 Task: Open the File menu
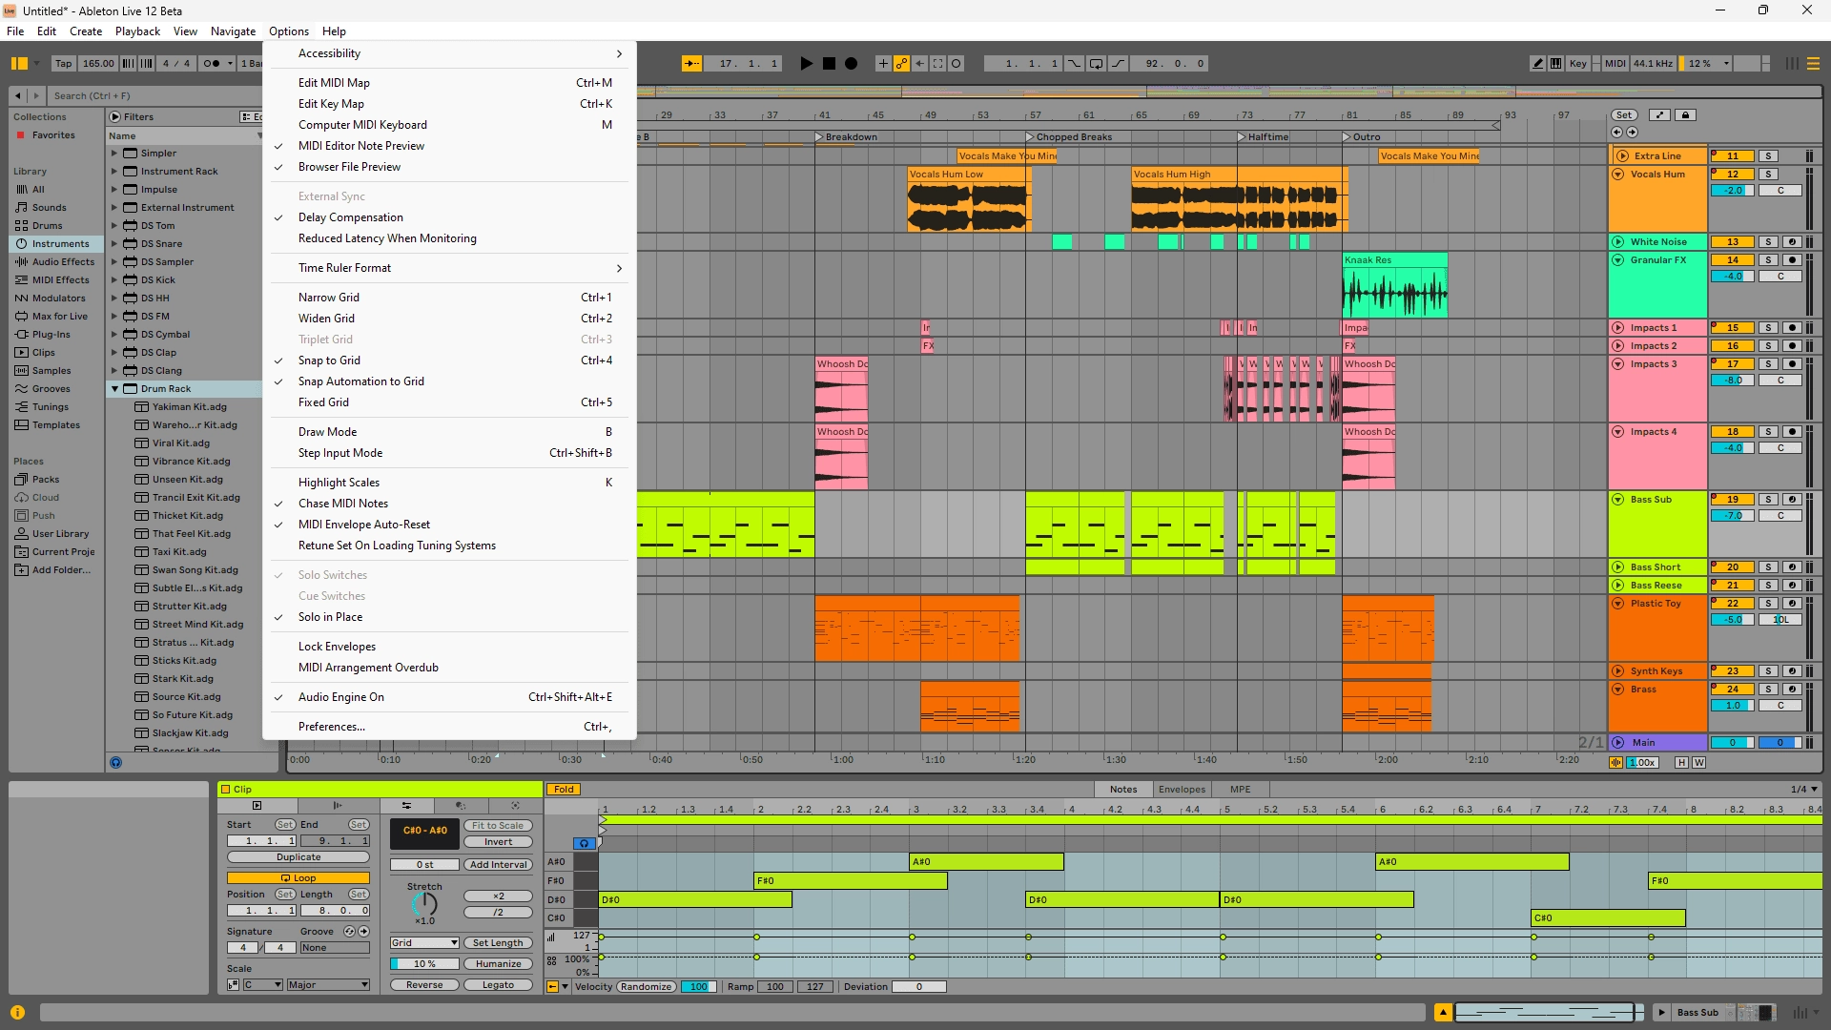pyautogui.click(x=15, y=31)
